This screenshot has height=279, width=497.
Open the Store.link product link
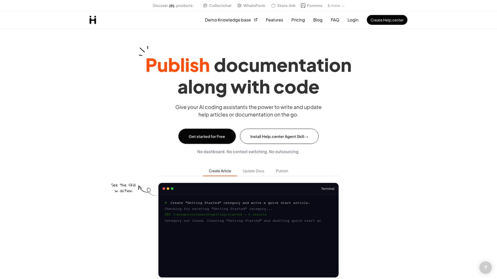pos(283,5)
